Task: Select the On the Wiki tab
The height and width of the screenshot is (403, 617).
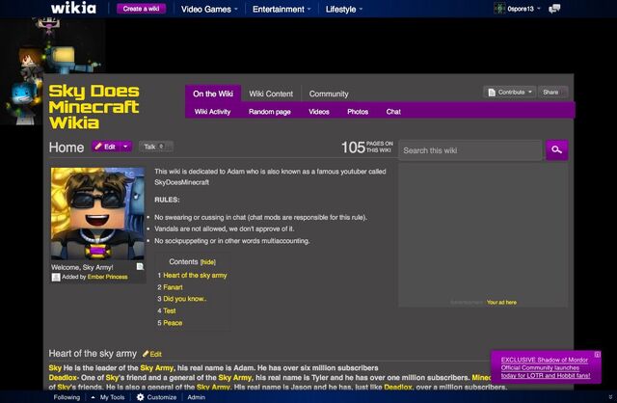Action: click(x=213, y=94)
